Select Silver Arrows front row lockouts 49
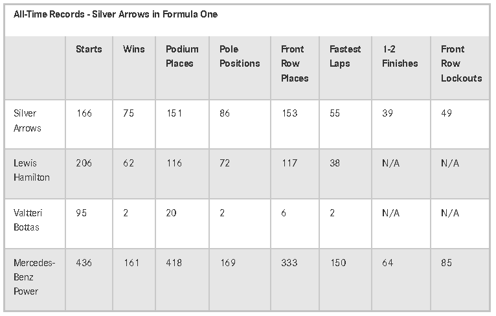Screen dimensions: 496x316 (x=446, y=113)
